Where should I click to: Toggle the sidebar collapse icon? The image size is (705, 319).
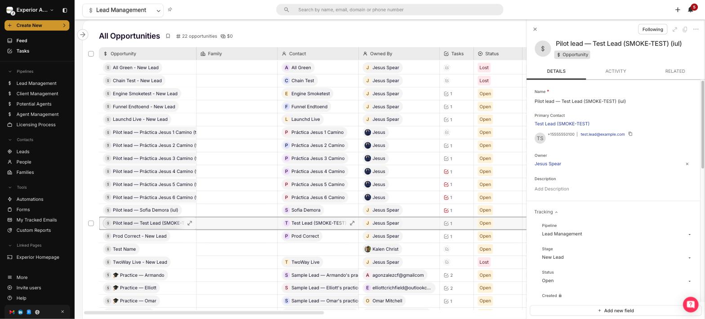[x=65, y=10]
